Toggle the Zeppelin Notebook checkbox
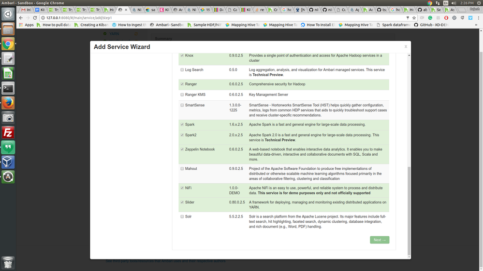This screenshot has width=483, height=271. point(182,149)
